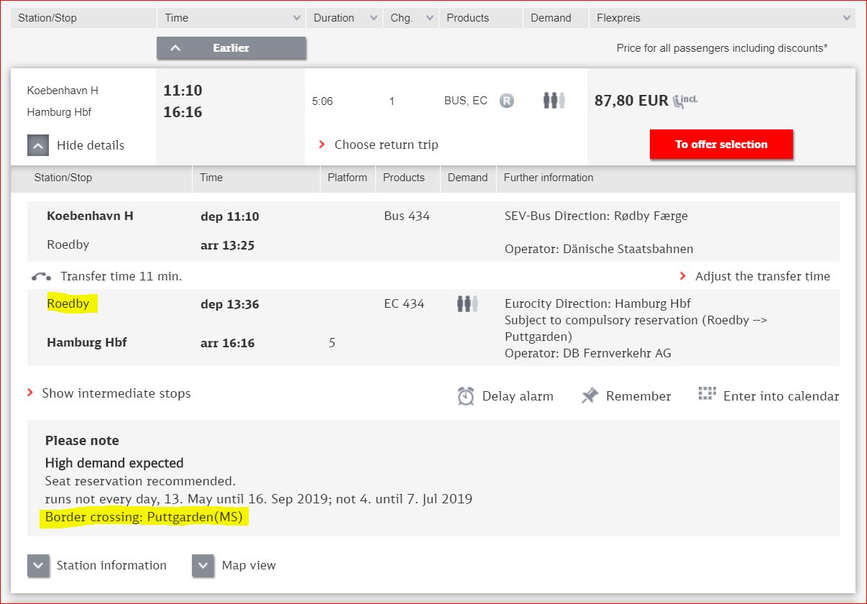Click the reservation required R icon
This screenshot has height=604, width=867.
[x=507, y=101]
